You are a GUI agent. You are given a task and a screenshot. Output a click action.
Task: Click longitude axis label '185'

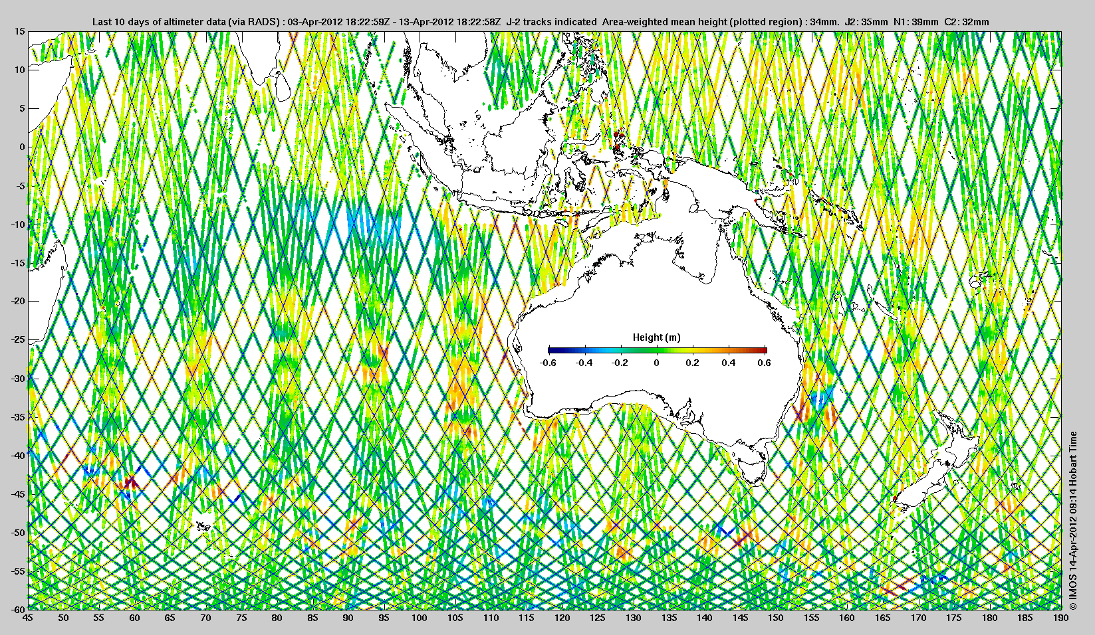click(1025, 618)
